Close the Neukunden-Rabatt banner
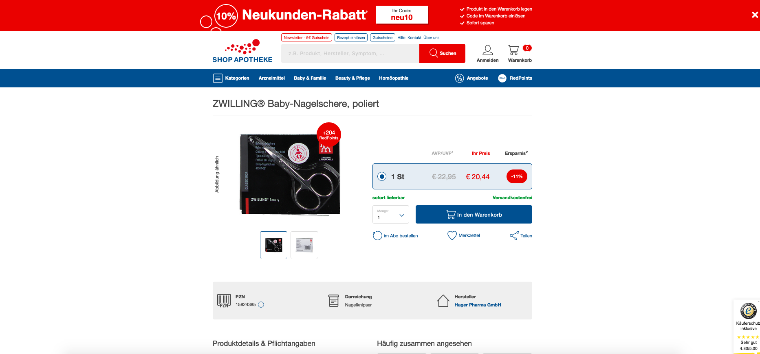This screenshot has width=760, height=354. tap(755, 15)
